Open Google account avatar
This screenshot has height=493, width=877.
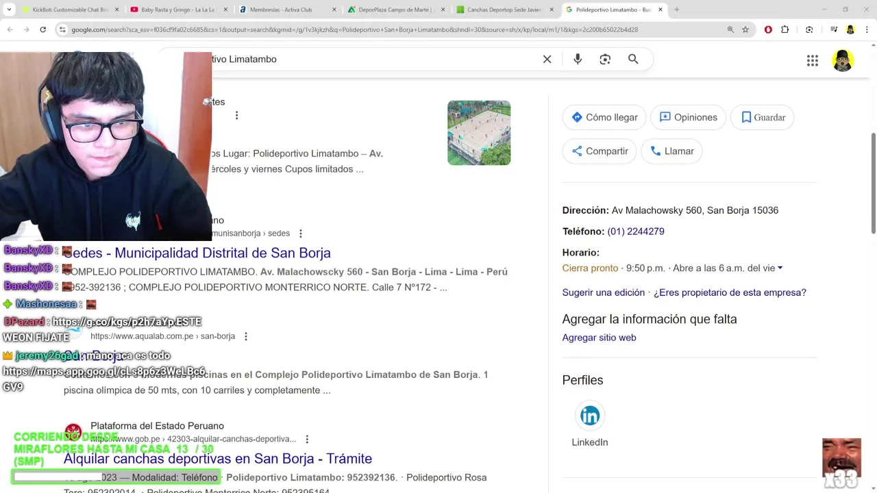[843, 60]
